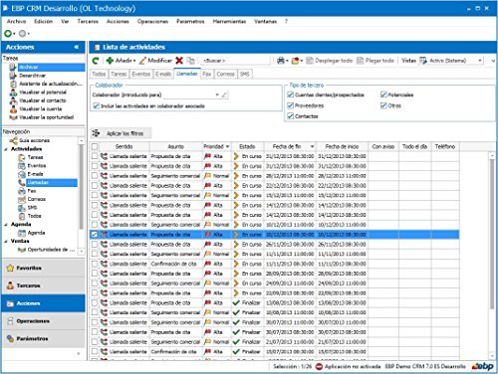Image resolution: width=498 pixels, height=374 pixels.
Task: Click the green back navigation arrow icon
Action: (x=8, y=34)
